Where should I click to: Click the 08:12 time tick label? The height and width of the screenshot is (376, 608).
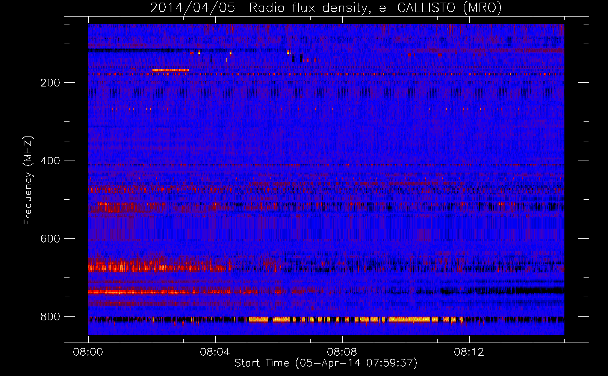click(x=469, y=352)
